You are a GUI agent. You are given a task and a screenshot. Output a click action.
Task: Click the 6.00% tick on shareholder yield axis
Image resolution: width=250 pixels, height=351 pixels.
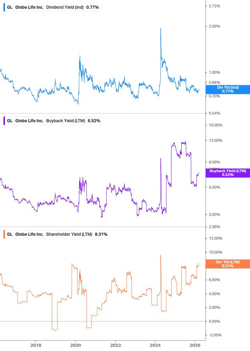coord(214,280)
